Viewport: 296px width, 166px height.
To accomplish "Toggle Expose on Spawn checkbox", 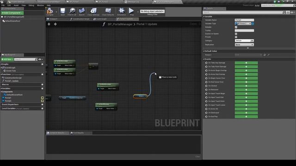I will pyautogui.click(x=236, y=34).
